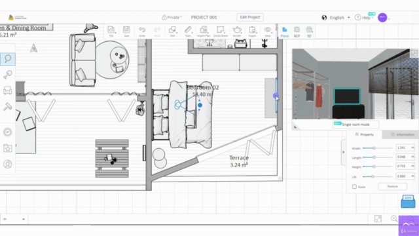
Task: Collapse the property panel side arrow
Action: (x=344, y=152)
